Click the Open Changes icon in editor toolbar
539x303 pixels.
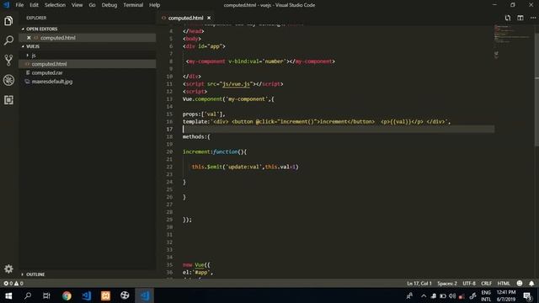(x=508, y=18)
